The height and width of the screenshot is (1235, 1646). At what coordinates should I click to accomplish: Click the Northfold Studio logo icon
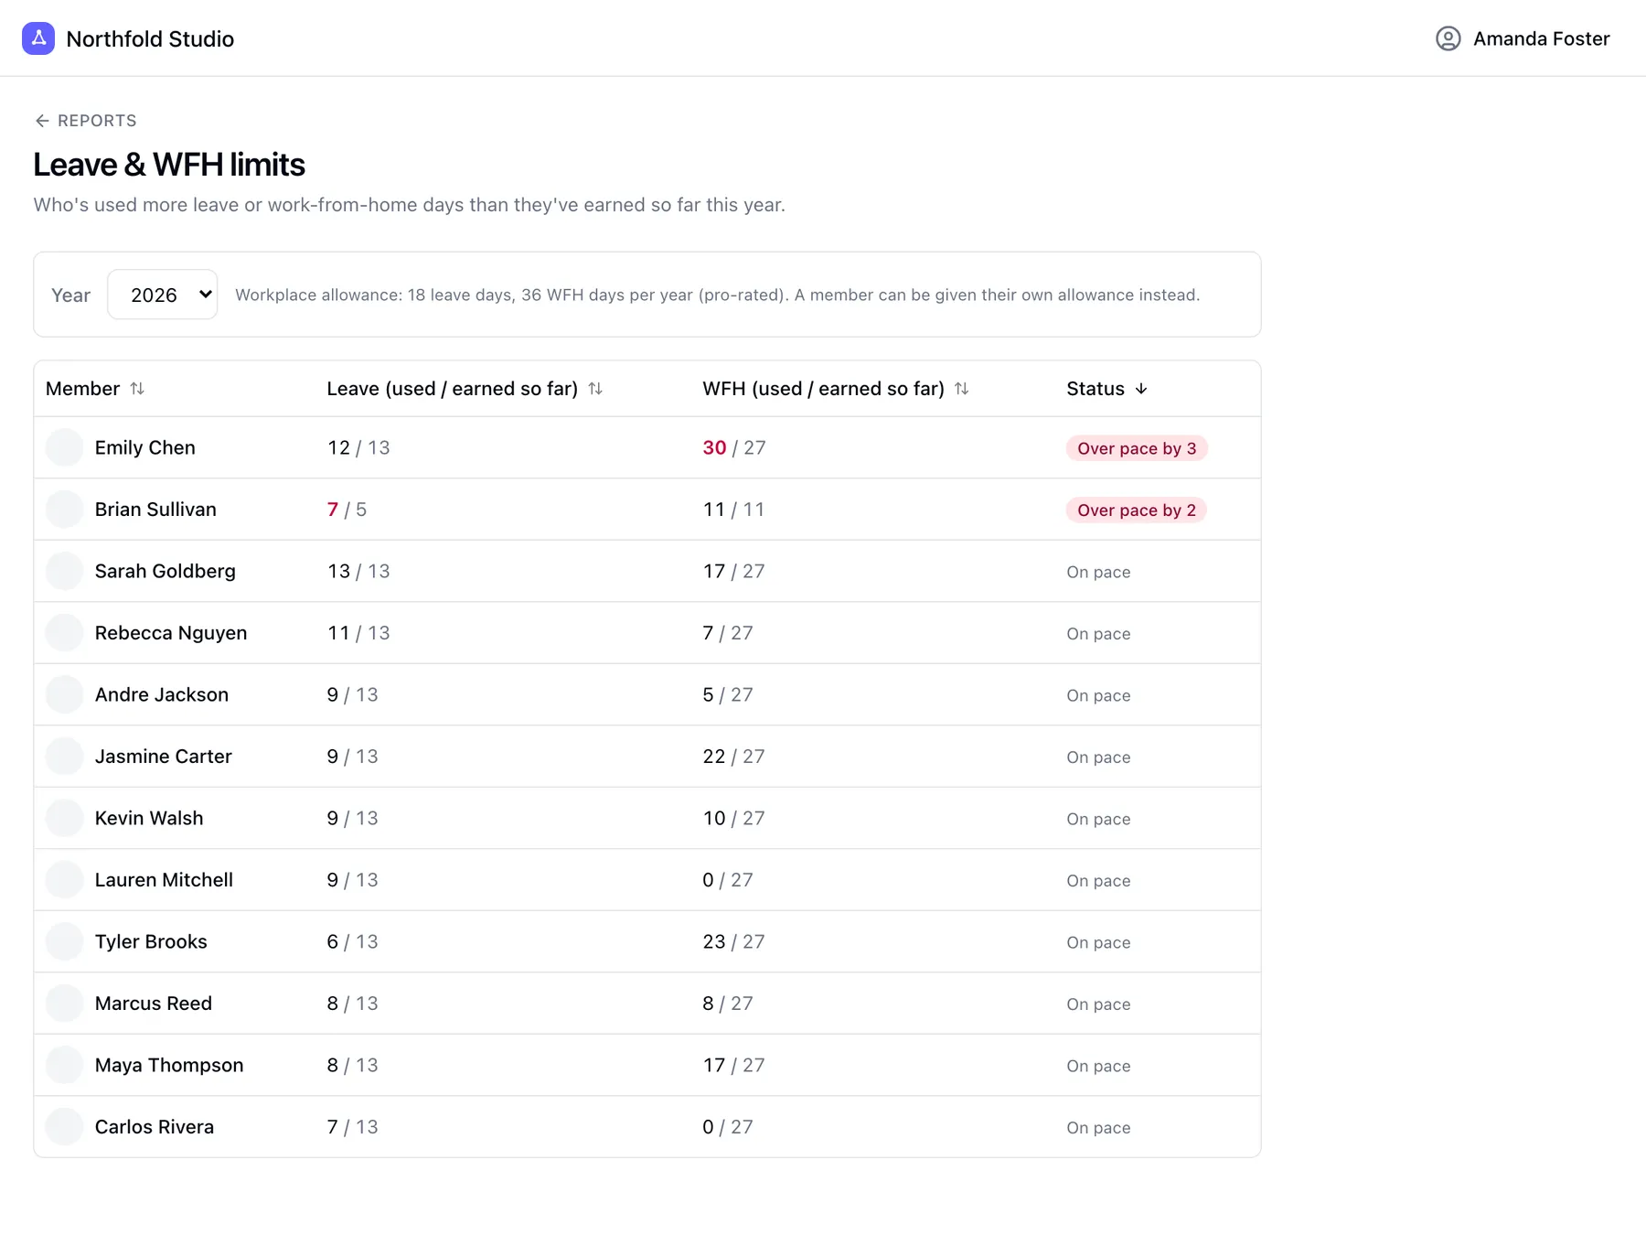38,38
